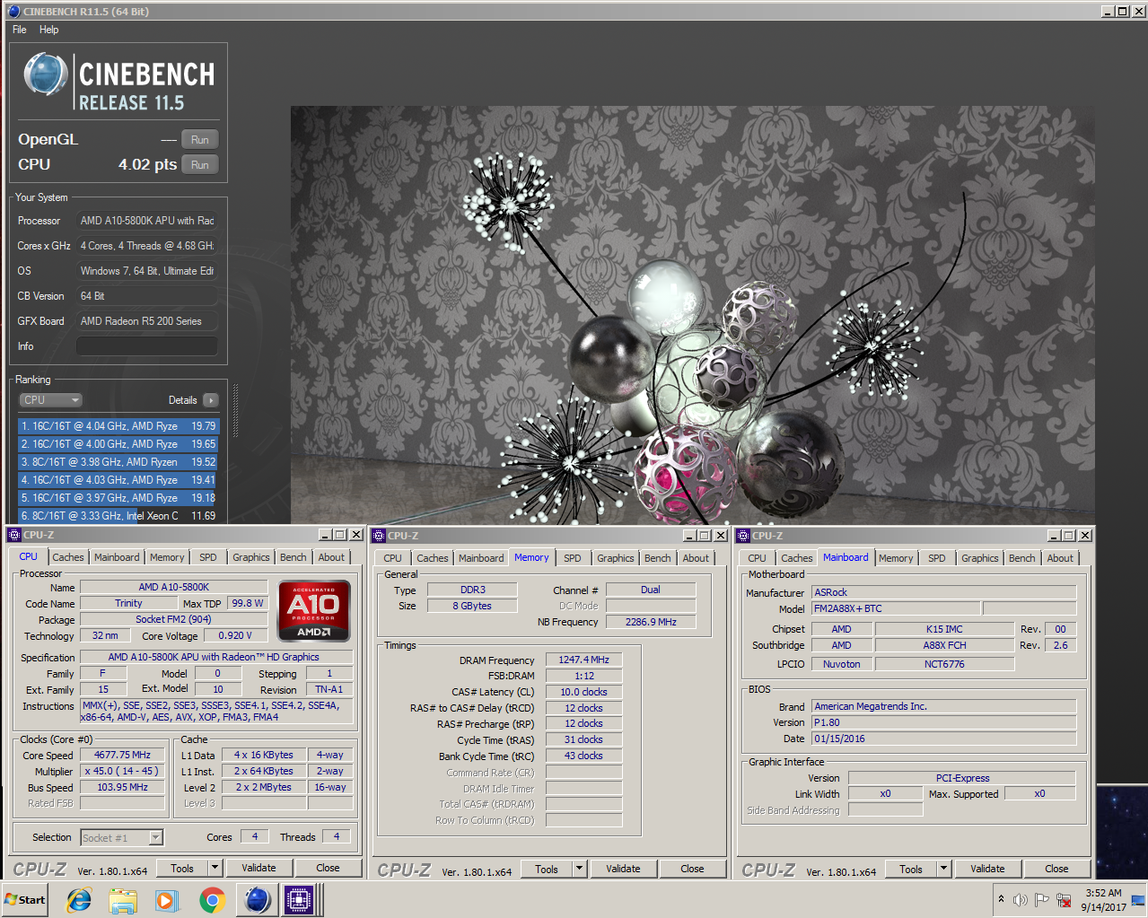Click Validate in Mainboard CPU-Z window
The image size is (1148, 918).
point(987,870)
